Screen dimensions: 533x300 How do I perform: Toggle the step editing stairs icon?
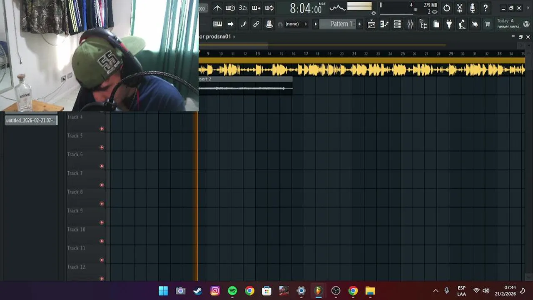point(243,24)
